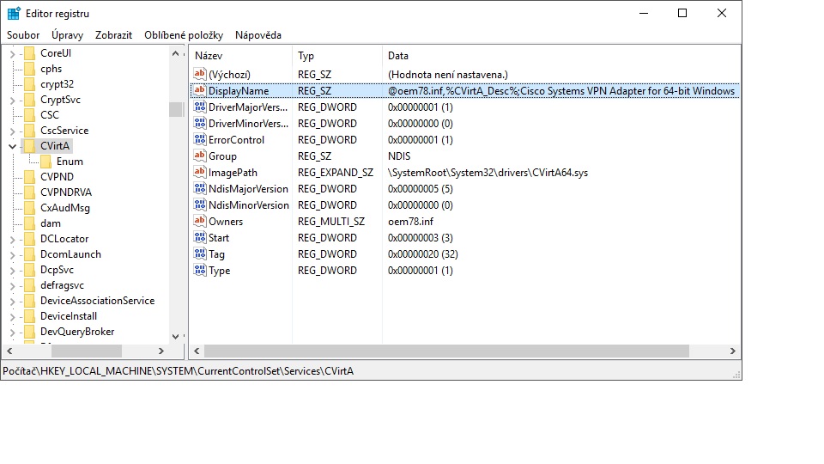Screen dimensions: 824x464
Task: Click the folder icon of CVPNDRVA key
Action: pyautogui.click(x=30, y=192)
